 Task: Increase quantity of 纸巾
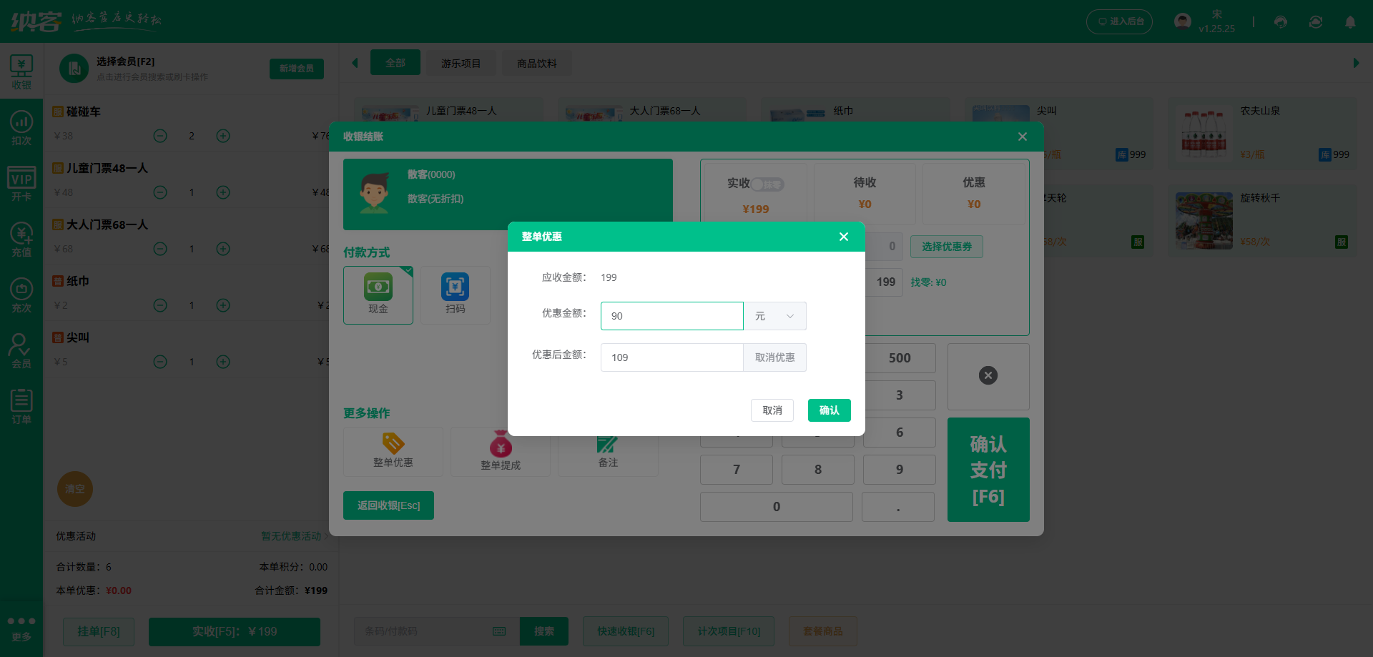coord(223,305)
